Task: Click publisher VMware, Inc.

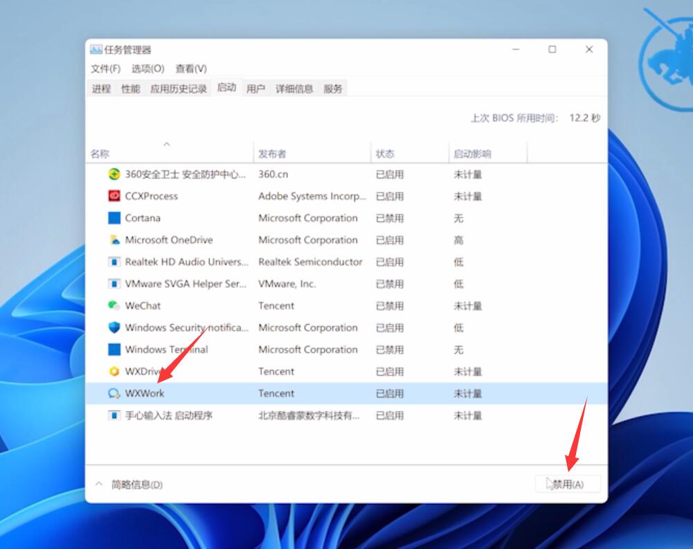Action: (287, 284)
